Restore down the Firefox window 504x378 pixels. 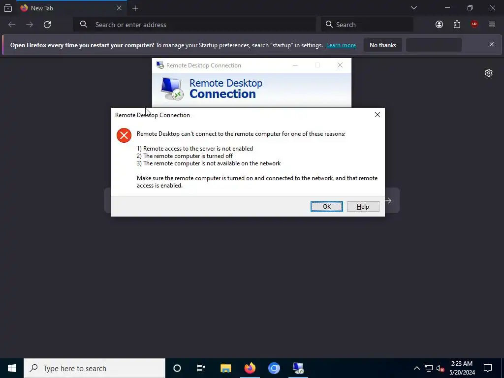pos(470,8)
